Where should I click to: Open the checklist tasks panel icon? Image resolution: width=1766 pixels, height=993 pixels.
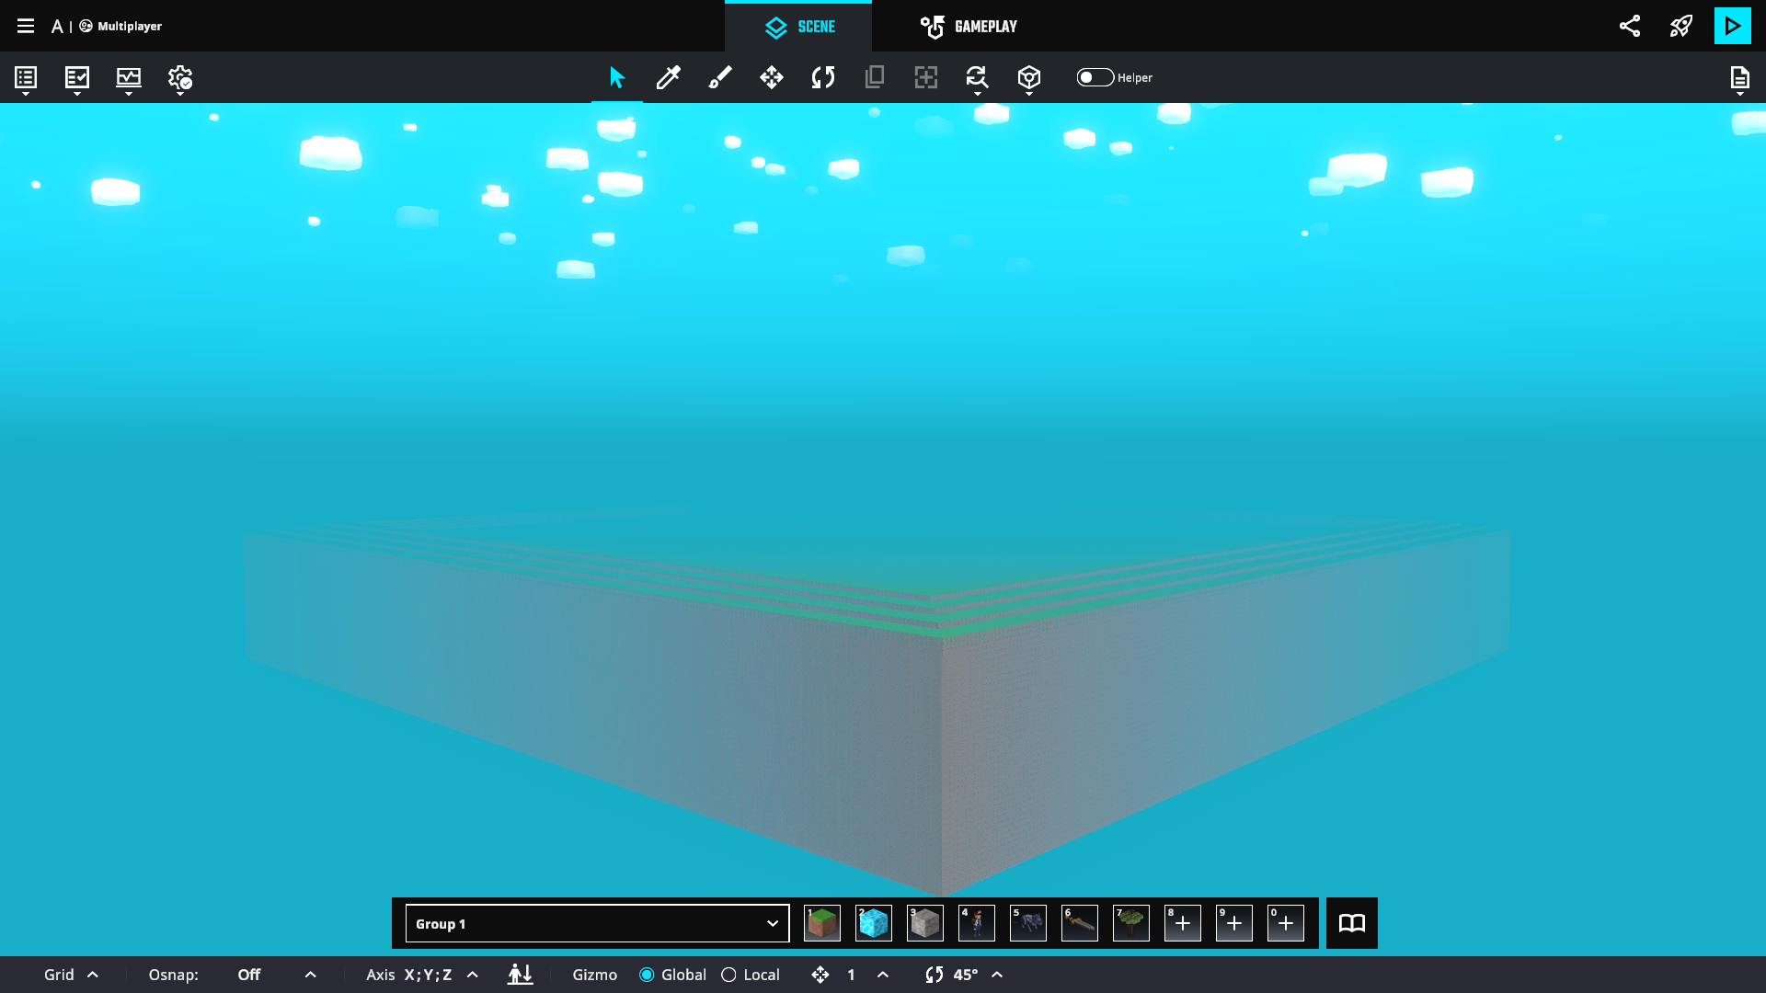tap(77, 79)
